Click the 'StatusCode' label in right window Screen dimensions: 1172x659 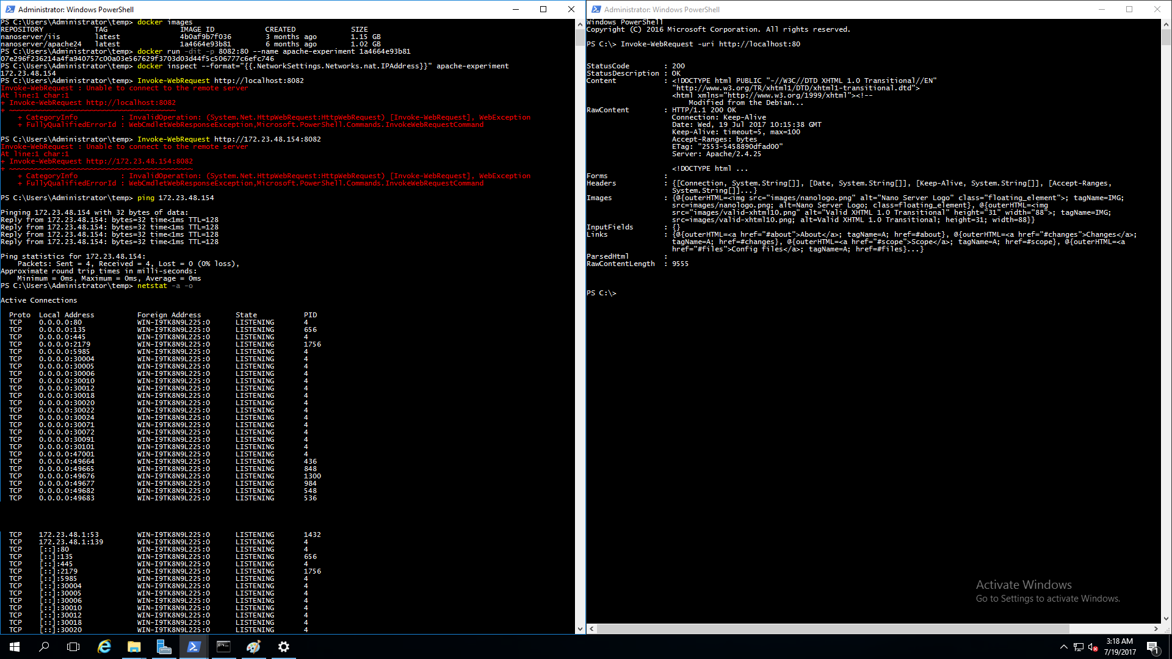(608, 66)
